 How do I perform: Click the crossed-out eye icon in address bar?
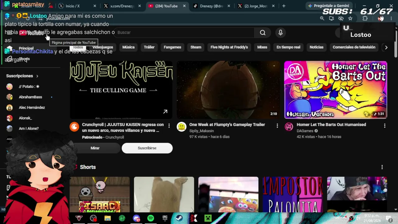341,18
